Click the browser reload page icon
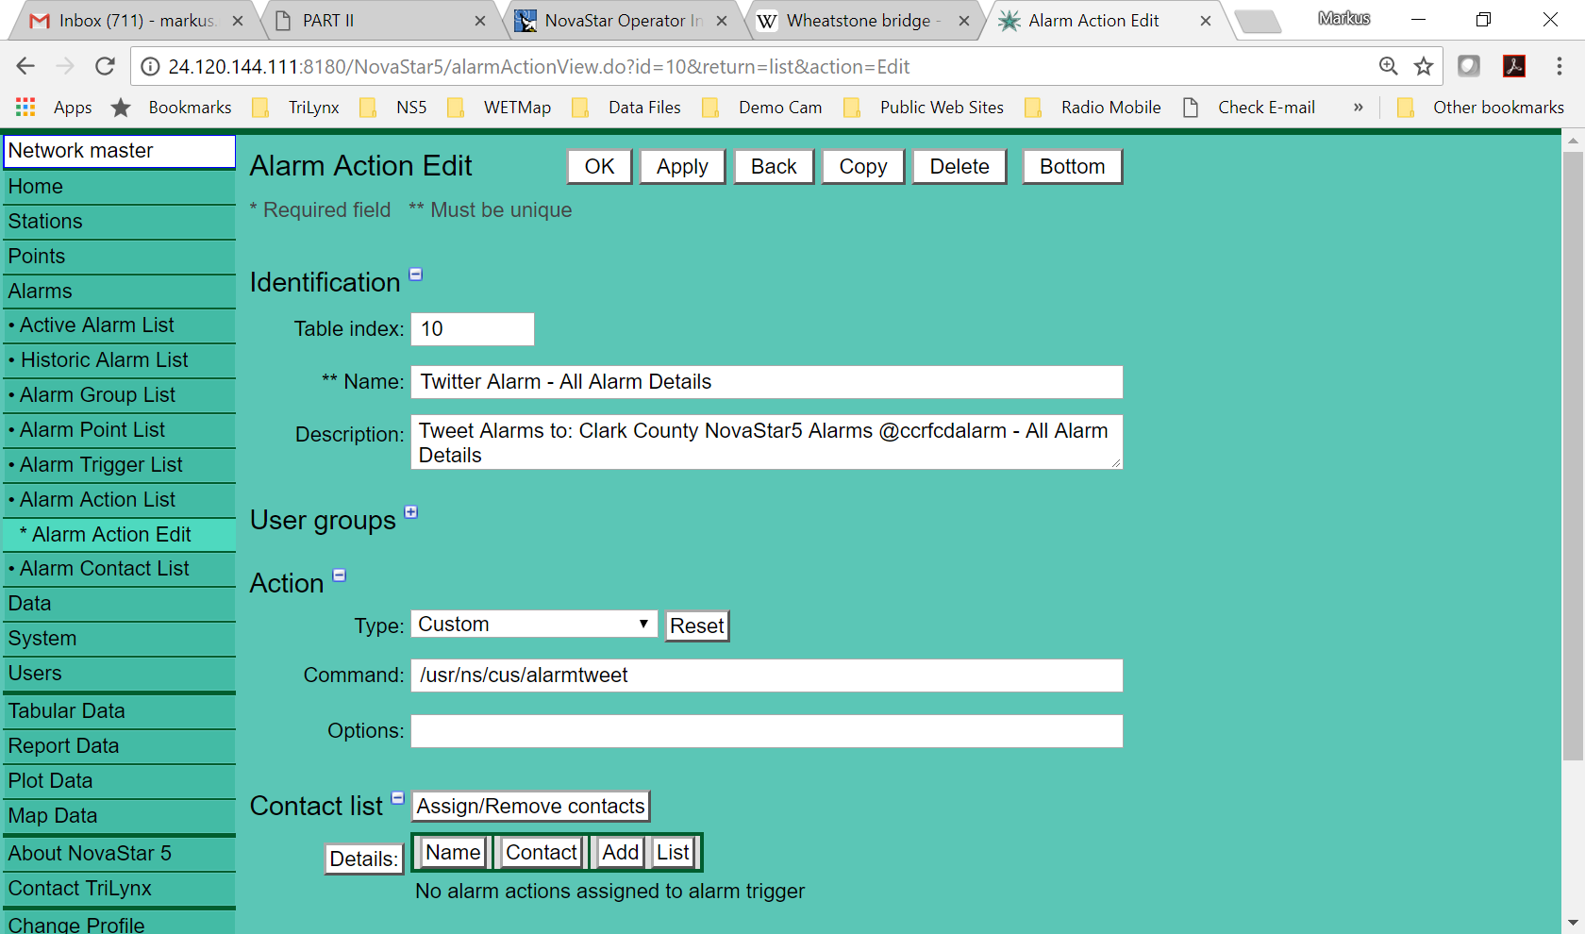This screenshot has height=934, width=1585. 105,66
